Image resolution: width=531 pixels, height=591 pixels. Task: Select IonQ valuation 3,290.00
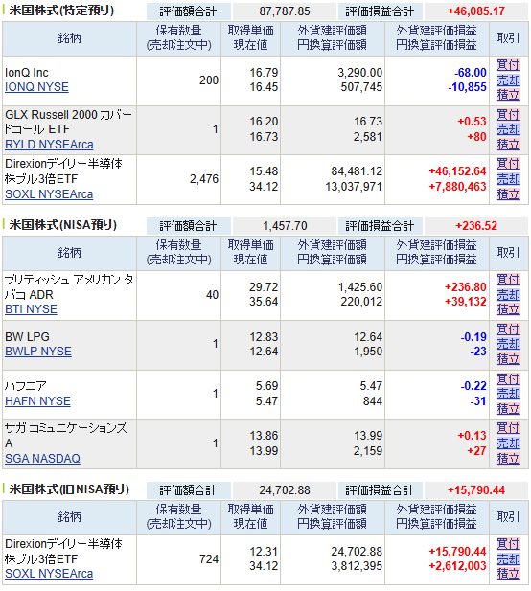359,73
